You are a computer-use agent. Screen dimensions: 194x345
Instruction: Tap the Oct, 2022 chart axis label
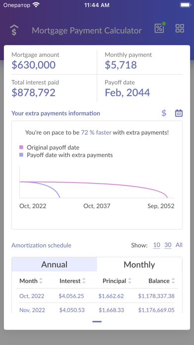(x=33, y=206)
